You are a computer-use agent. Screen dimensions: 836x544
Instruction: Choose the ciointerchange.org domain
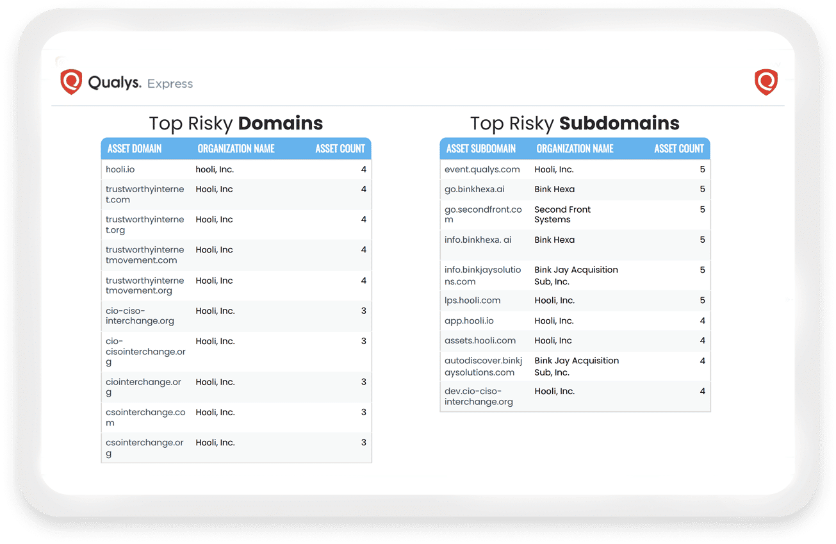(143, 387)
